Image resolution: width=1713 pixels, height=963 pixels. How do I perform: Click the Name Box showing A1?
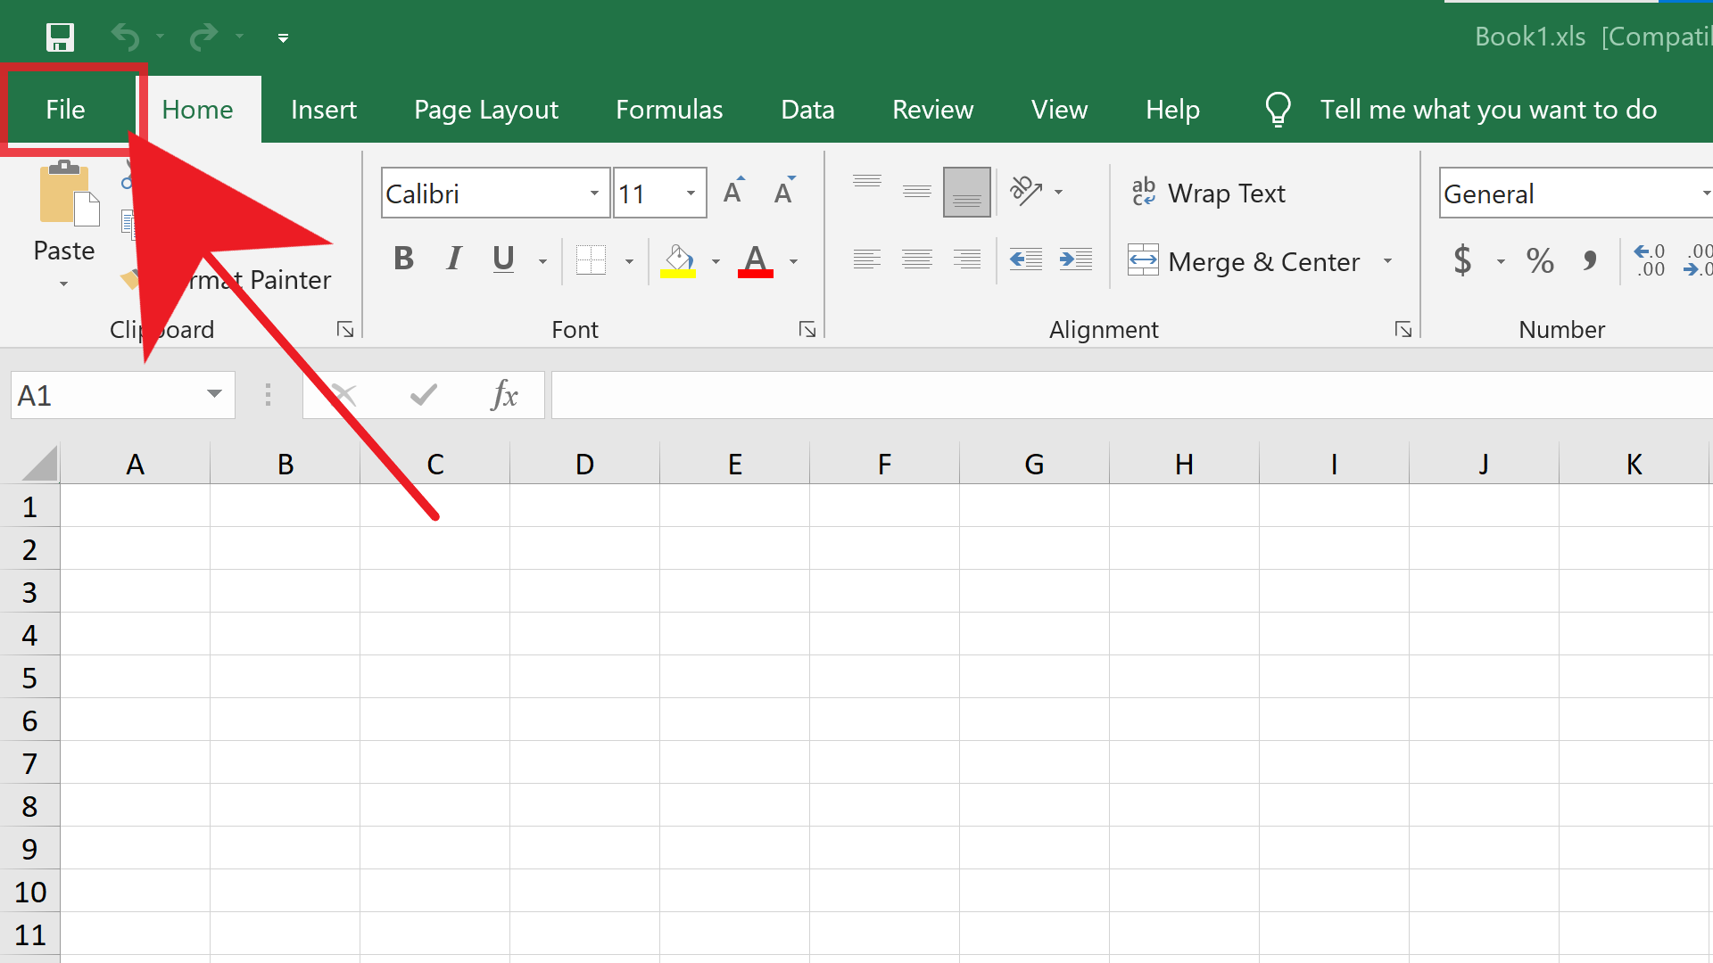pos(123,395)
